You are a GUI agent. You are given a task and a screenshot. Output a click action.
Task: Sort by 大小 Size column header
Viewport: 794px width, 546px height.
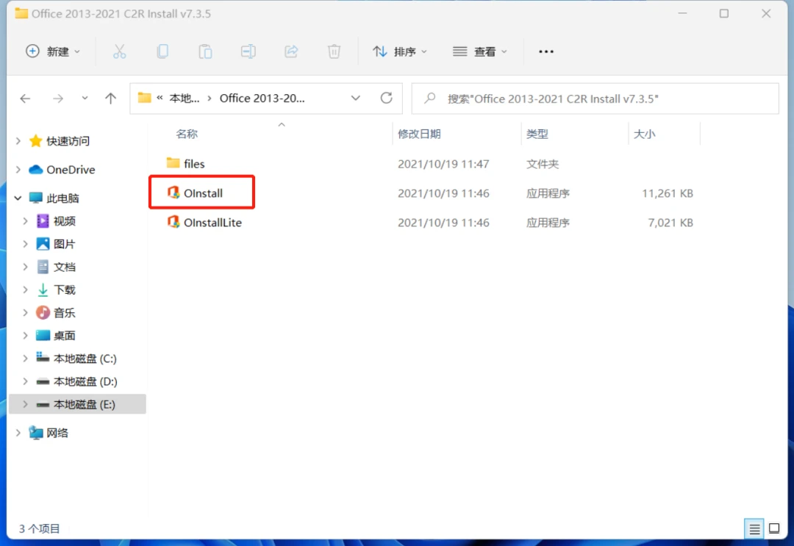pos(645,134)
